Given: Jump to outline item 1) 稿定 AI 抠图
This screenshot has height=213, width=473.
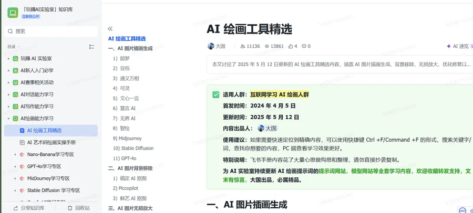Looking at the screenshot, I should (130, 178).
